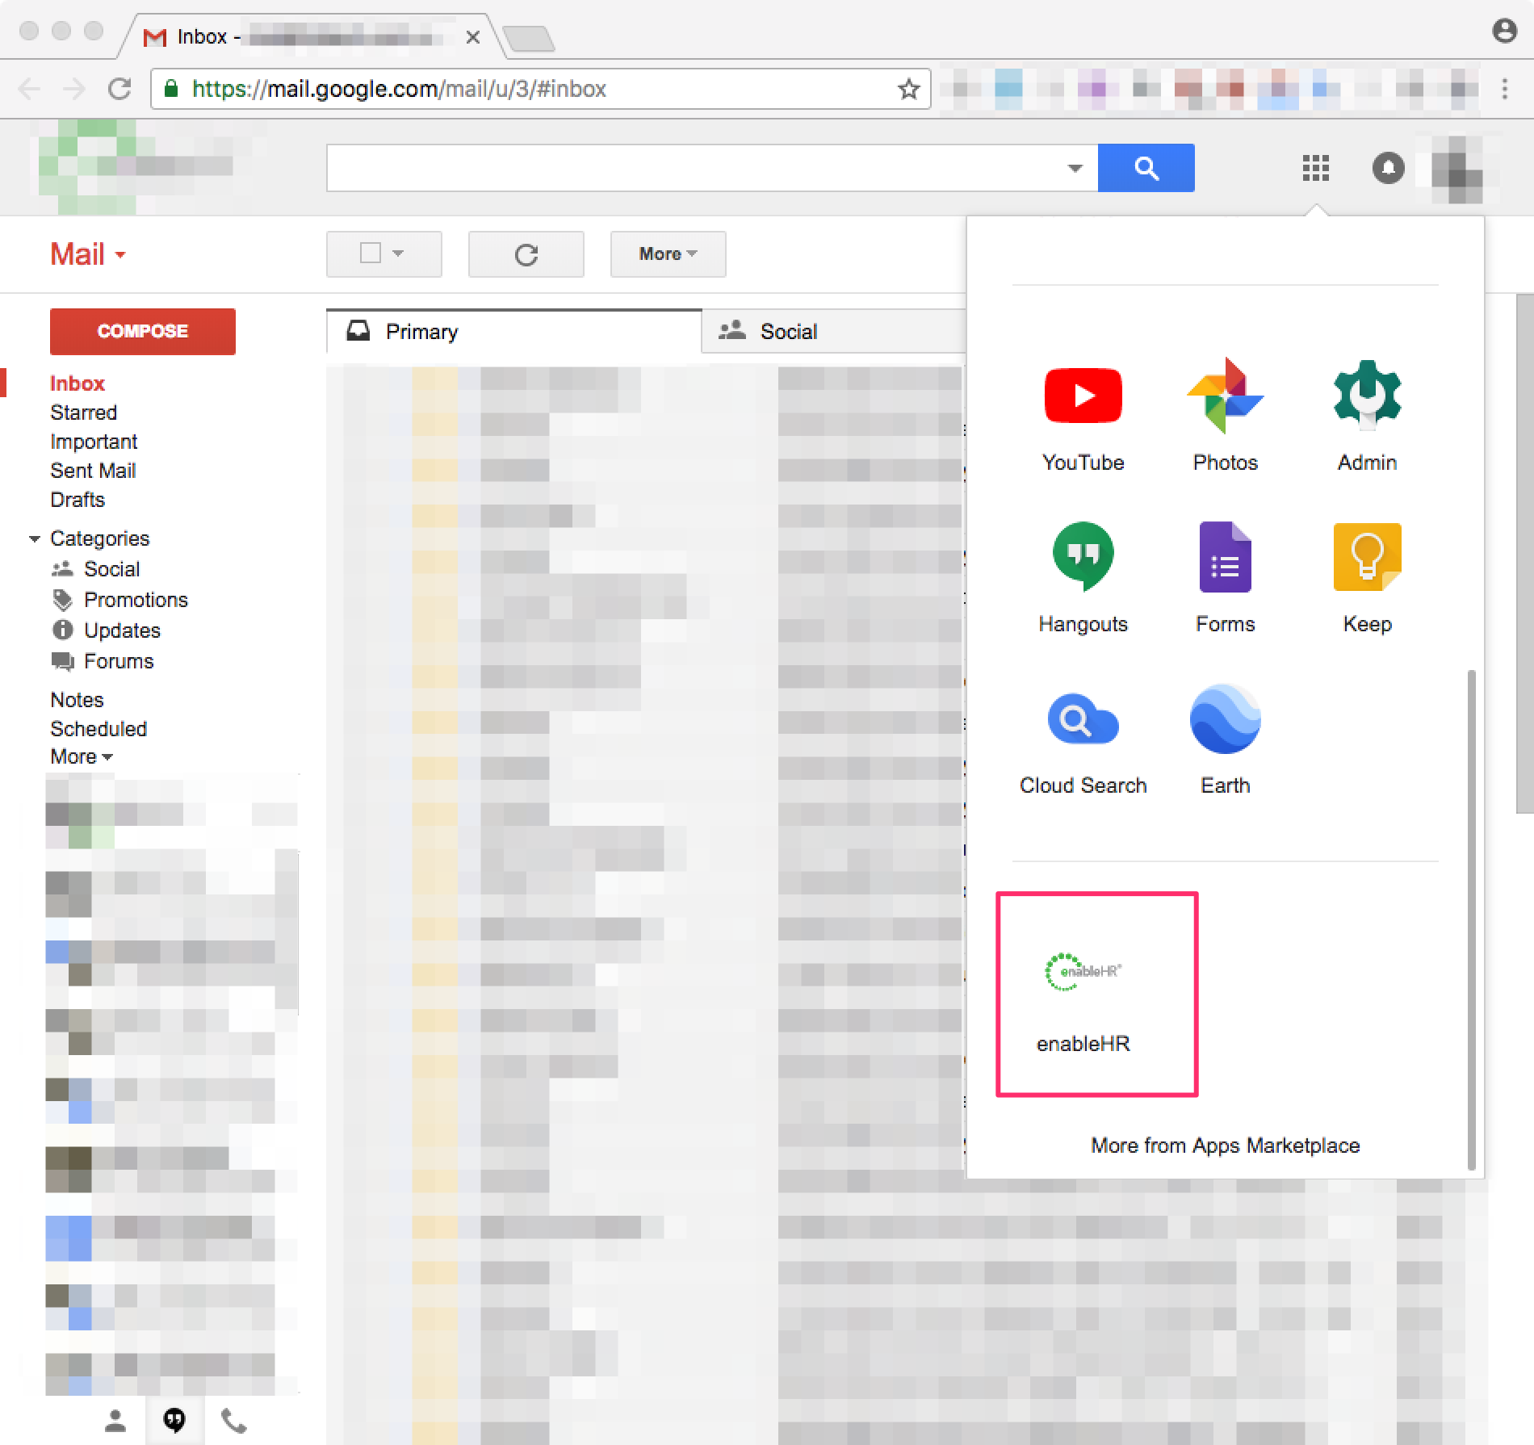Open the Hangouts conversations tab

[x=174, y=1420]
